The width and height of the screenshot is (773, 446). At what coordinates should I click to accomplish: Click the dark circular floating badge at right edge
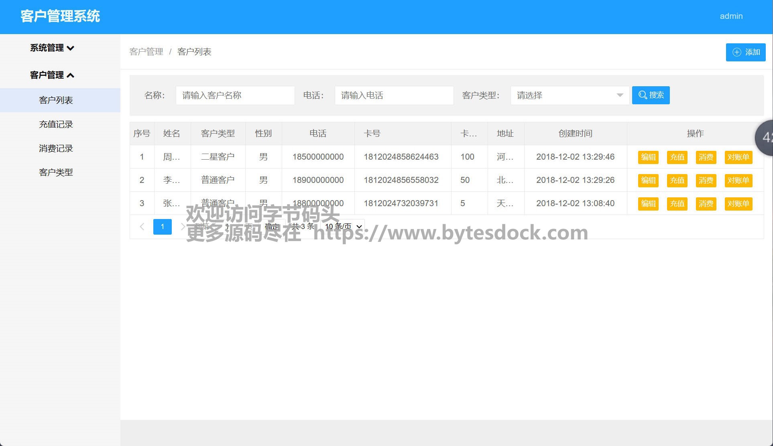click(x=765, y=138)
